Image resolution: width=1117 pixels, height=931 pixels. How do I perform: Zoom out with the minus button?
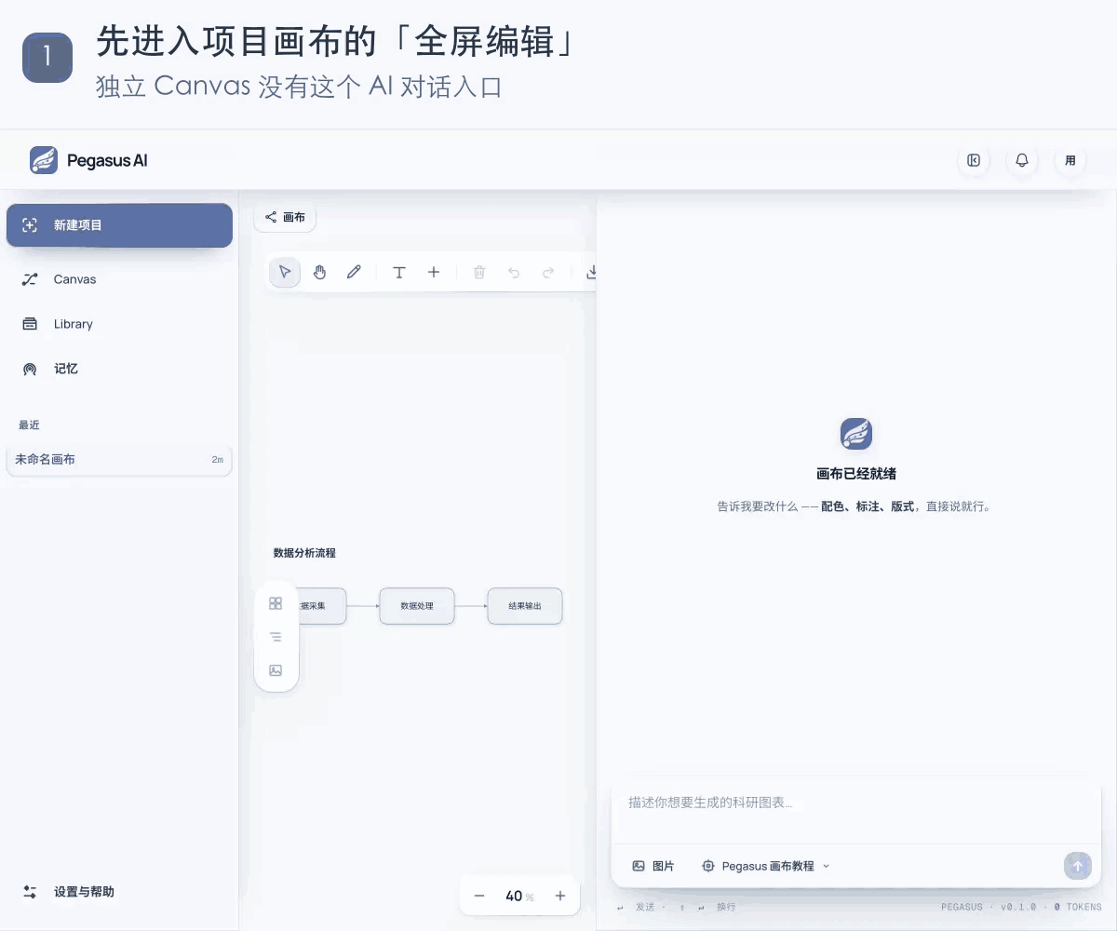pos(479,896)
